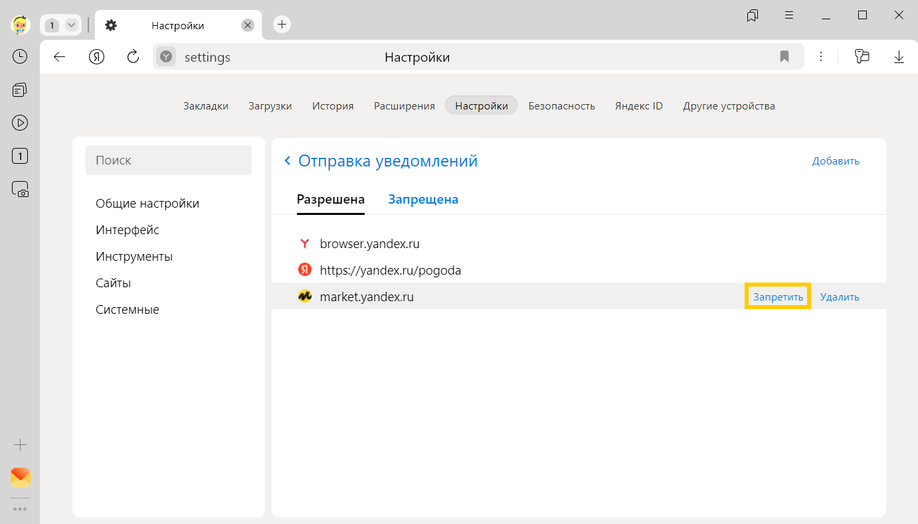Open a new tab with plus button
The image size is (918, 524).
pyautogui.click(x=282, y=25)
